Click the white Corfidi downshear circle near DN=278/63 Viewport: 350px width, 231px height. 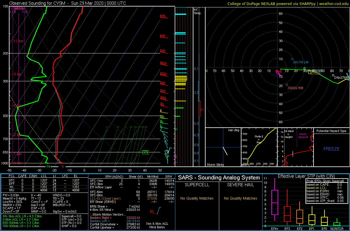click(333, 75)
